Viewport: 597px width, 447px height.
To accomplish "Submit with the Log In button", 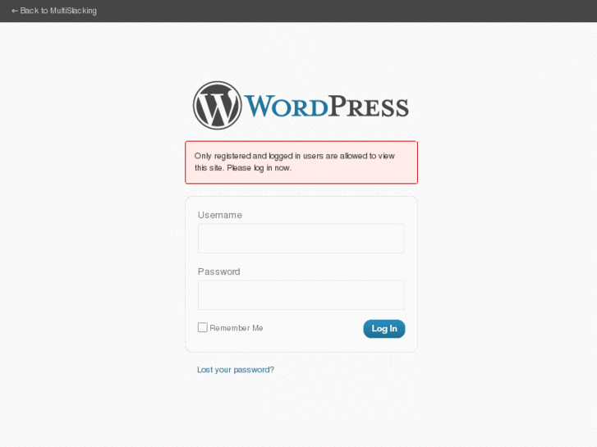I will (384, 329).
